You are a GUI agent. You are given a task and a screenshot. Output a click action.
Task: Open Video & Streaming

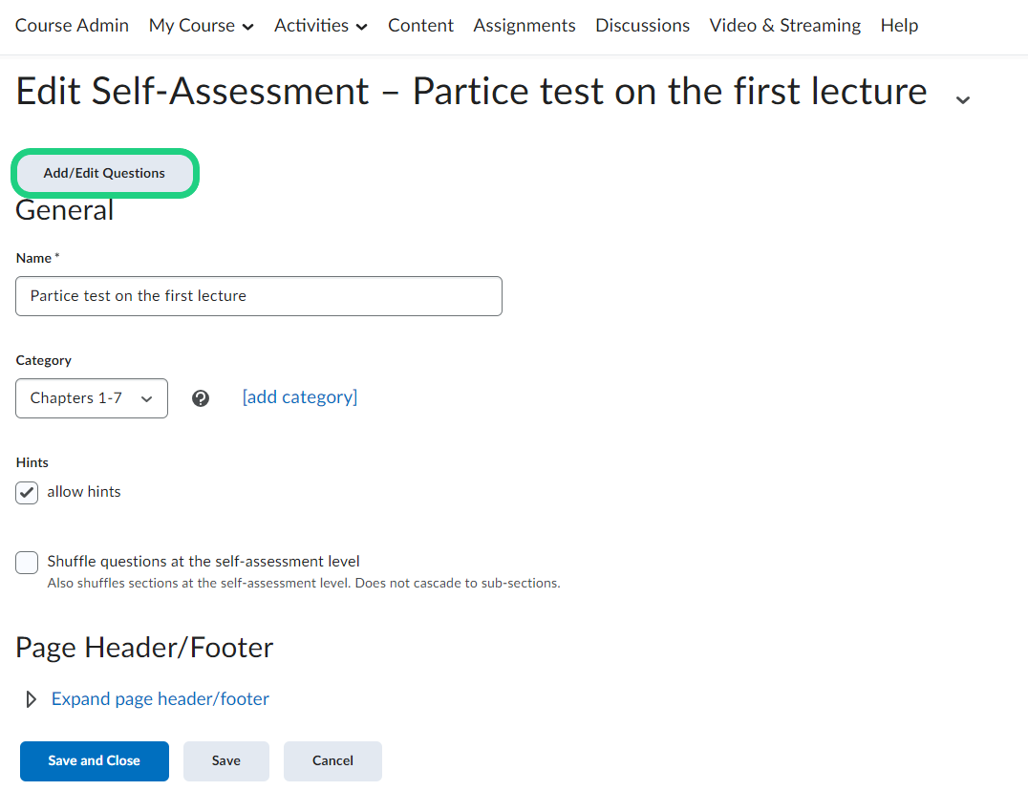point(784,26)
